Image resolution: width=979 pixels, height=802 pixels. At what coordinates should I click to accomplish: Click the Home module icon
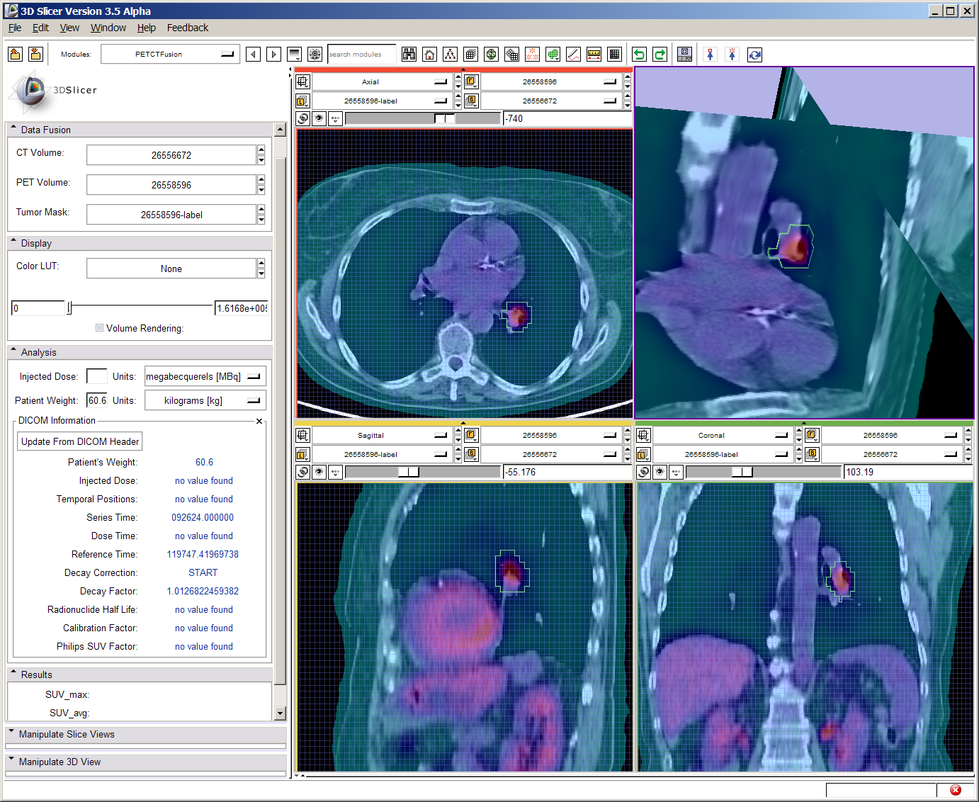[x=429, y=55]
